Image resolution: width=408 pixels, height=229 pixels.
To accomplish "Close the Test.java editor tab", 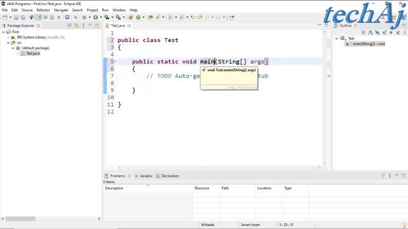I will pos(129,25).
